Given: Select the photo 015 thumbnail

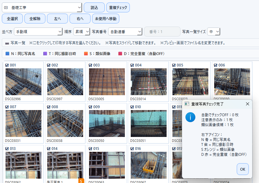Looking at the screenshot, I should (x=107, y=165).
